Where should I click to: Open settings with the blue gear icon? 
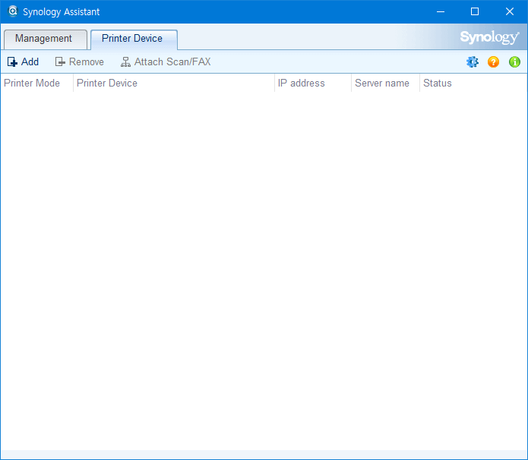(x=473, y=62)
